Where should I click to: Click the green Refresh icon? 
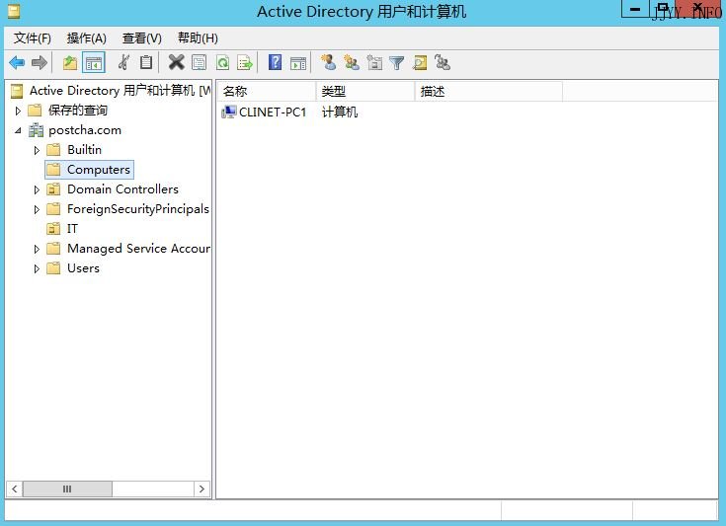[222, 62]
